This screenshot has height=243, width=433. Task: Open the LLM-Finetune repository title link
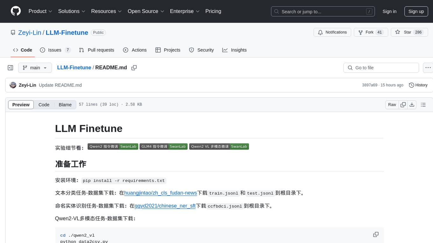click(x=67, y=32)
